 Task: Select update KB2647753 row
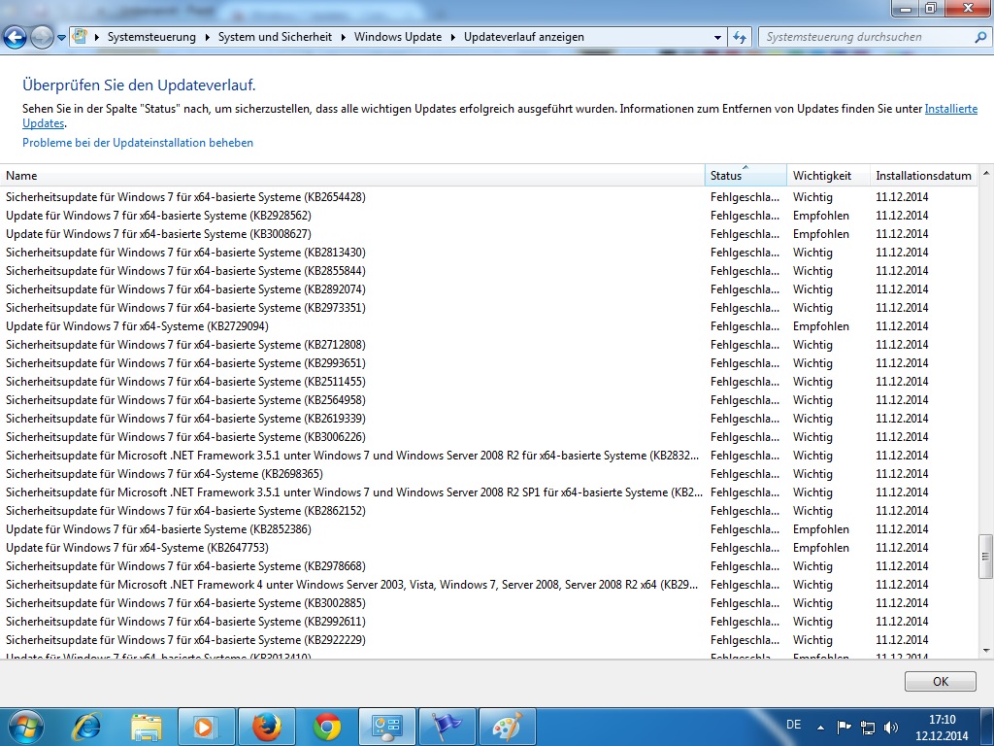point(489,548)
